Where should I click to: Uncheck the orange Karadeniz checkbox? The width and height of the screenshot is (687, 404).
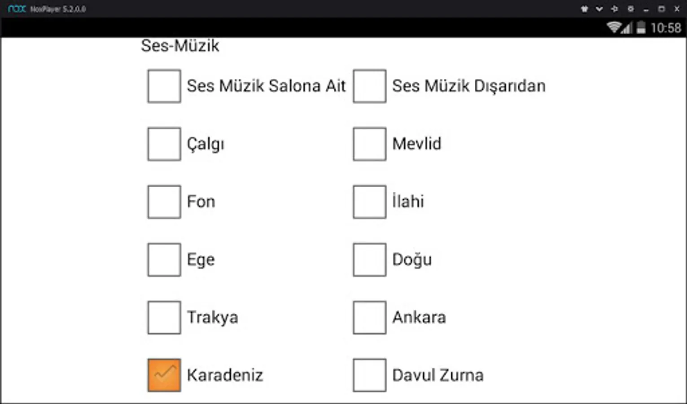coord(164,375)
